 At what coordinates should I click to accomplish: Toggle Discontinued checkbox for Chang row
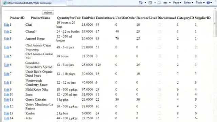[160, 32]
